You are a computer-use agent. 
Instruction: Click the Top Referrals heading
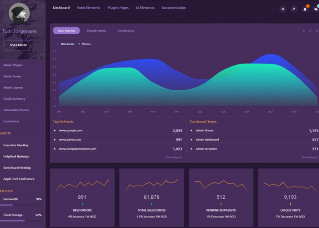63,122
